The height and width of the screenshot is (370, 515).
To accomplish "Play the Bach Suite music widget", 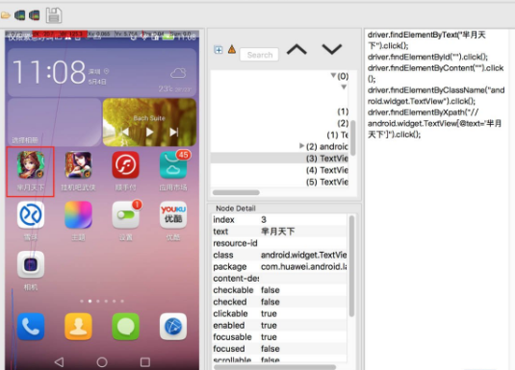I will click(x=149, y=132).
